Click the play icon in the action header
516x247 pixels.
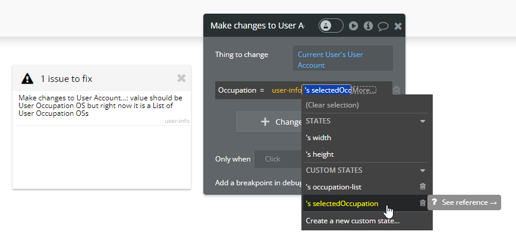click(x=354, y=26)
